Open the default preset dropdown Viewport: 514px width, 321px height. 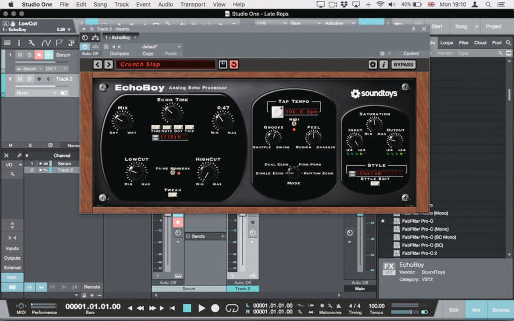[x=160, y=47]
